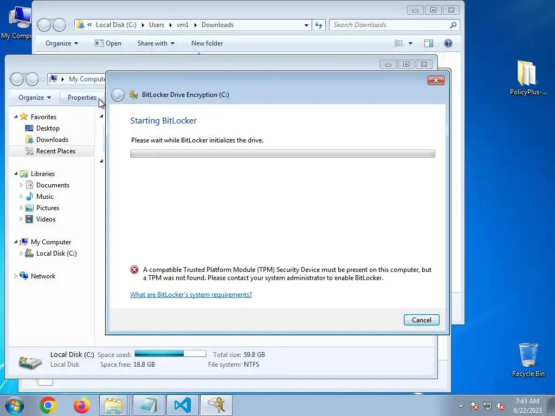Launch Google Chrome from the taskbar
The height and width of the screenshot is (416, 555).
click(x=48, y=405)
